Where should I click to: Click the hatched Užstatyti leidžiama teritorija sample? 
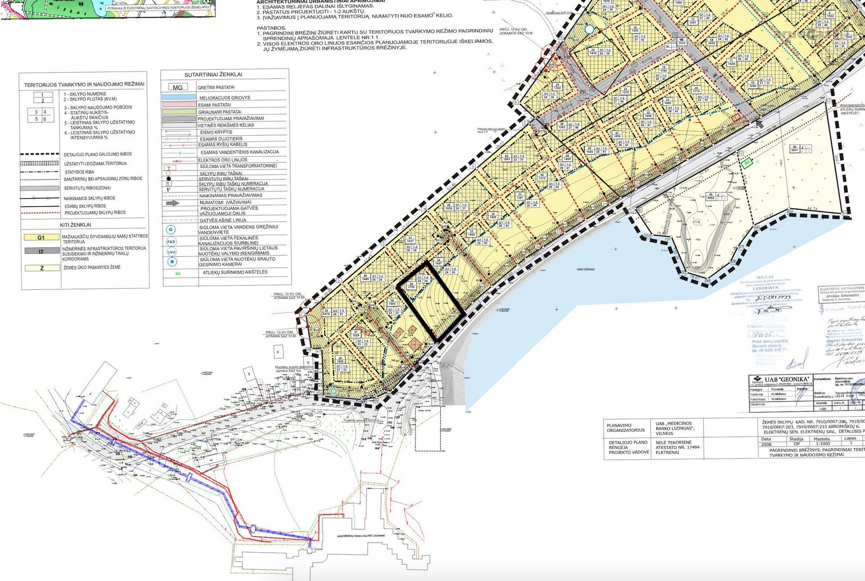coord(40,163)
